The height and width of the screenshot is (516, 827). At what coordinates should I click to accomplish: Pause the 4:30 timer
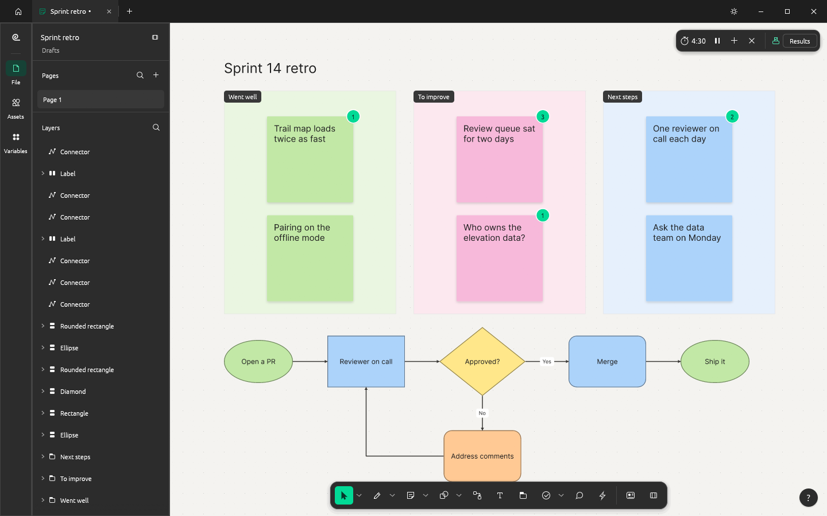pyautogui.click(x=717, y=41)
